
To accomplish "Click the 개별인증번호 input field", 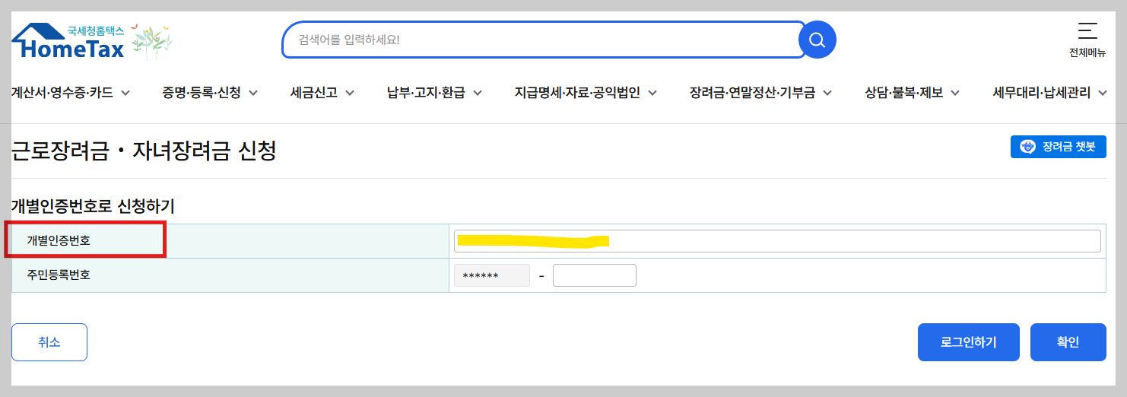I will (777, 241).
